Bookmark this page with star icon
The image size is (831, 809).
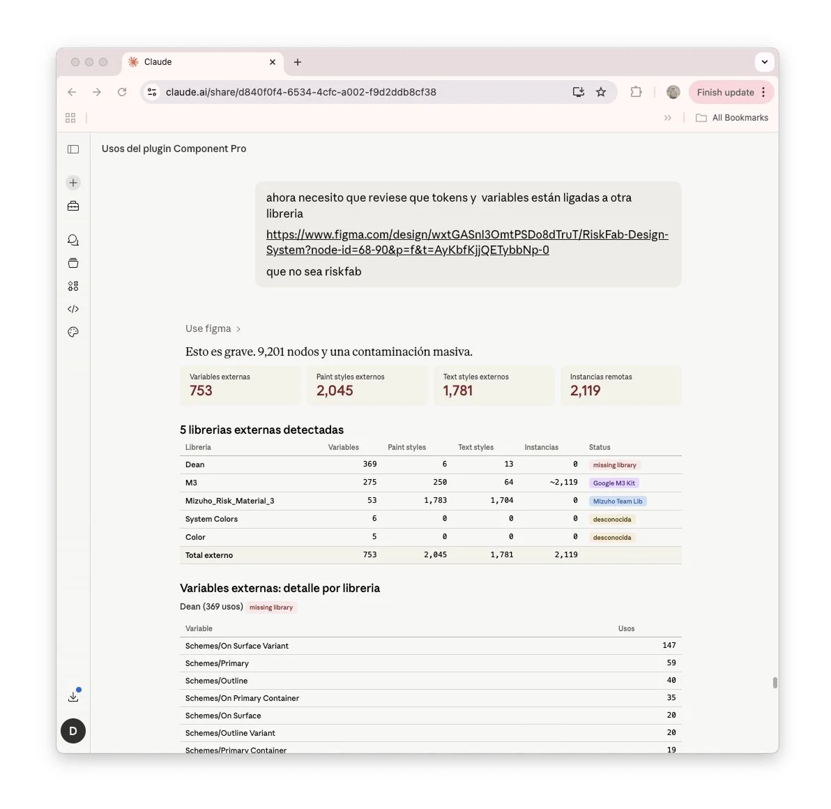601,92
